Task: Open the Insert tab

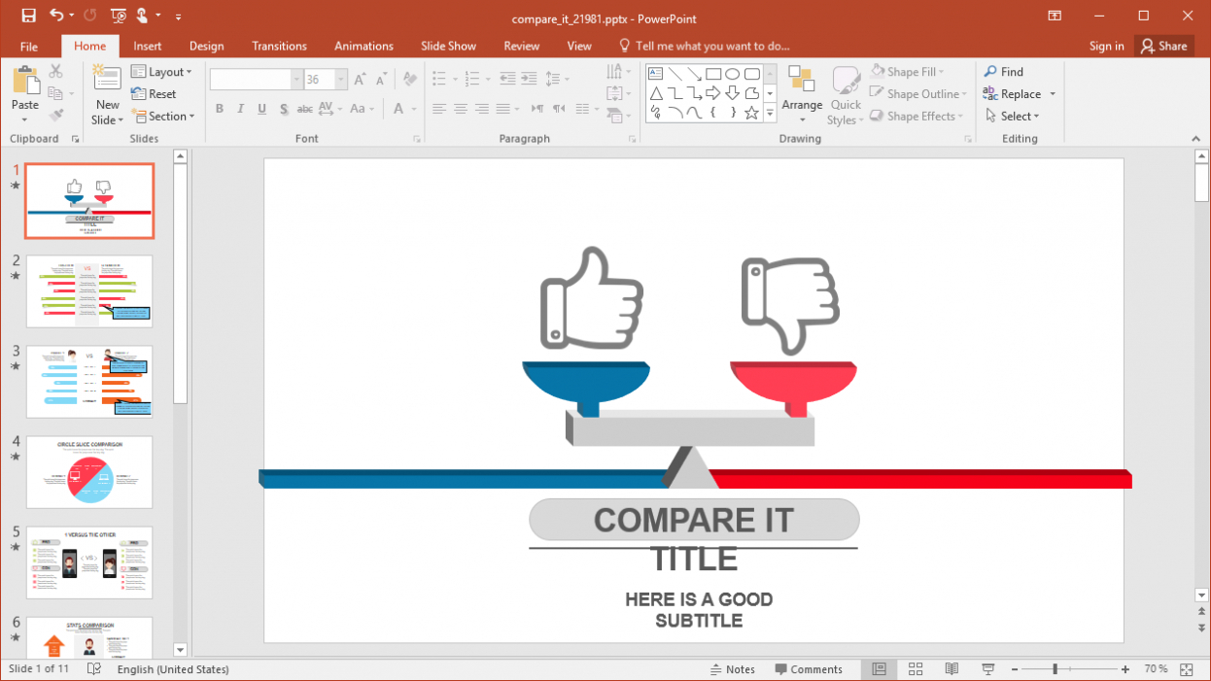Action: [x=148, y=46]
